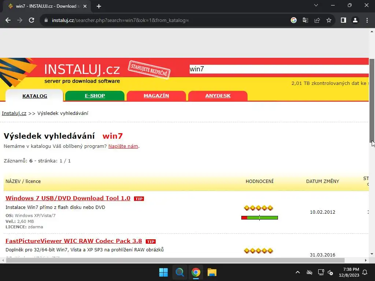Screen dimensions: 375x281
Task: Open the Windows Start menu
Action: point(164,272)
